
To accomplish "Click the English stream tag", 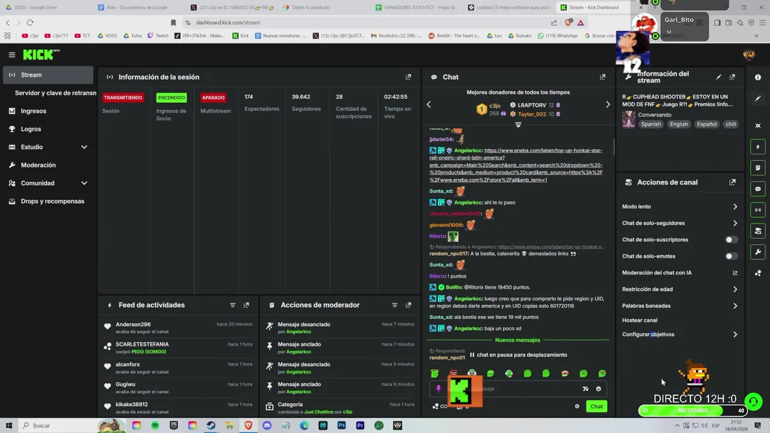I will tap(679, 124).
